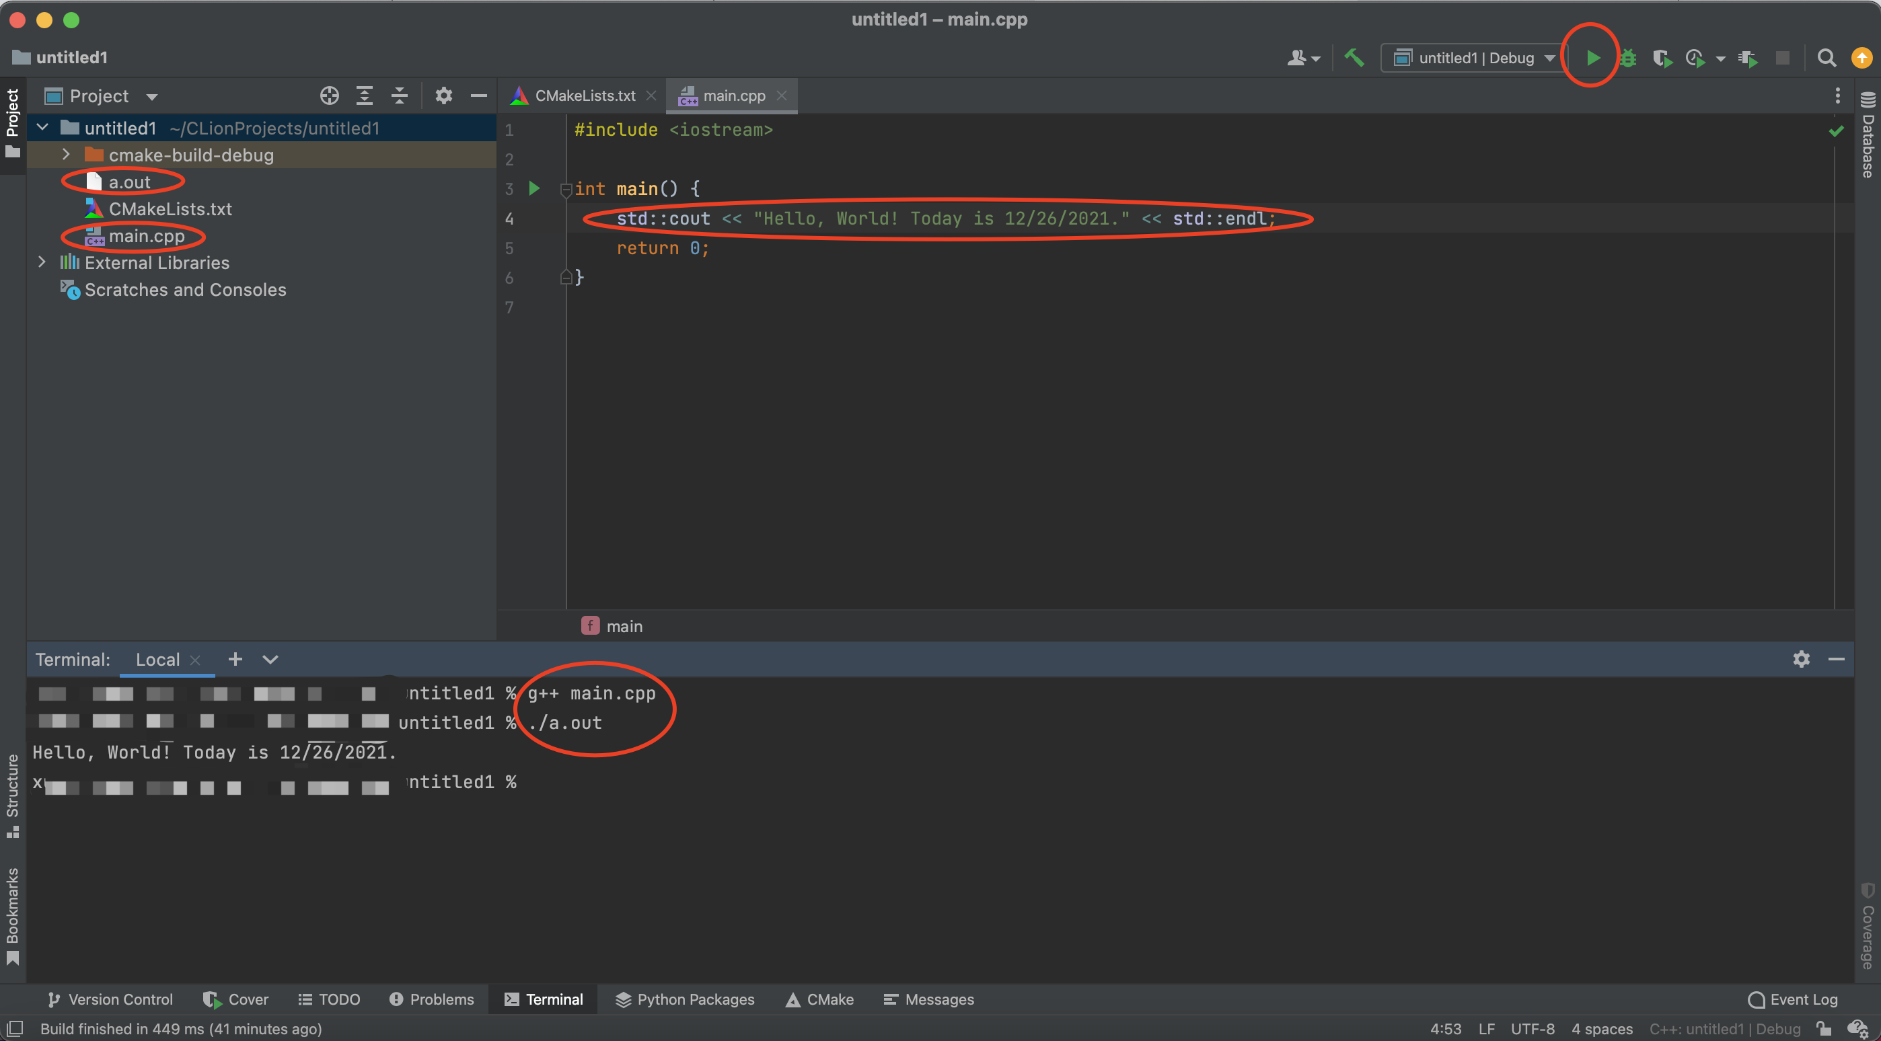Screen dimensions: 1881x1041
Task: Select the Terminal tab
Action: [x=552, y=999]
